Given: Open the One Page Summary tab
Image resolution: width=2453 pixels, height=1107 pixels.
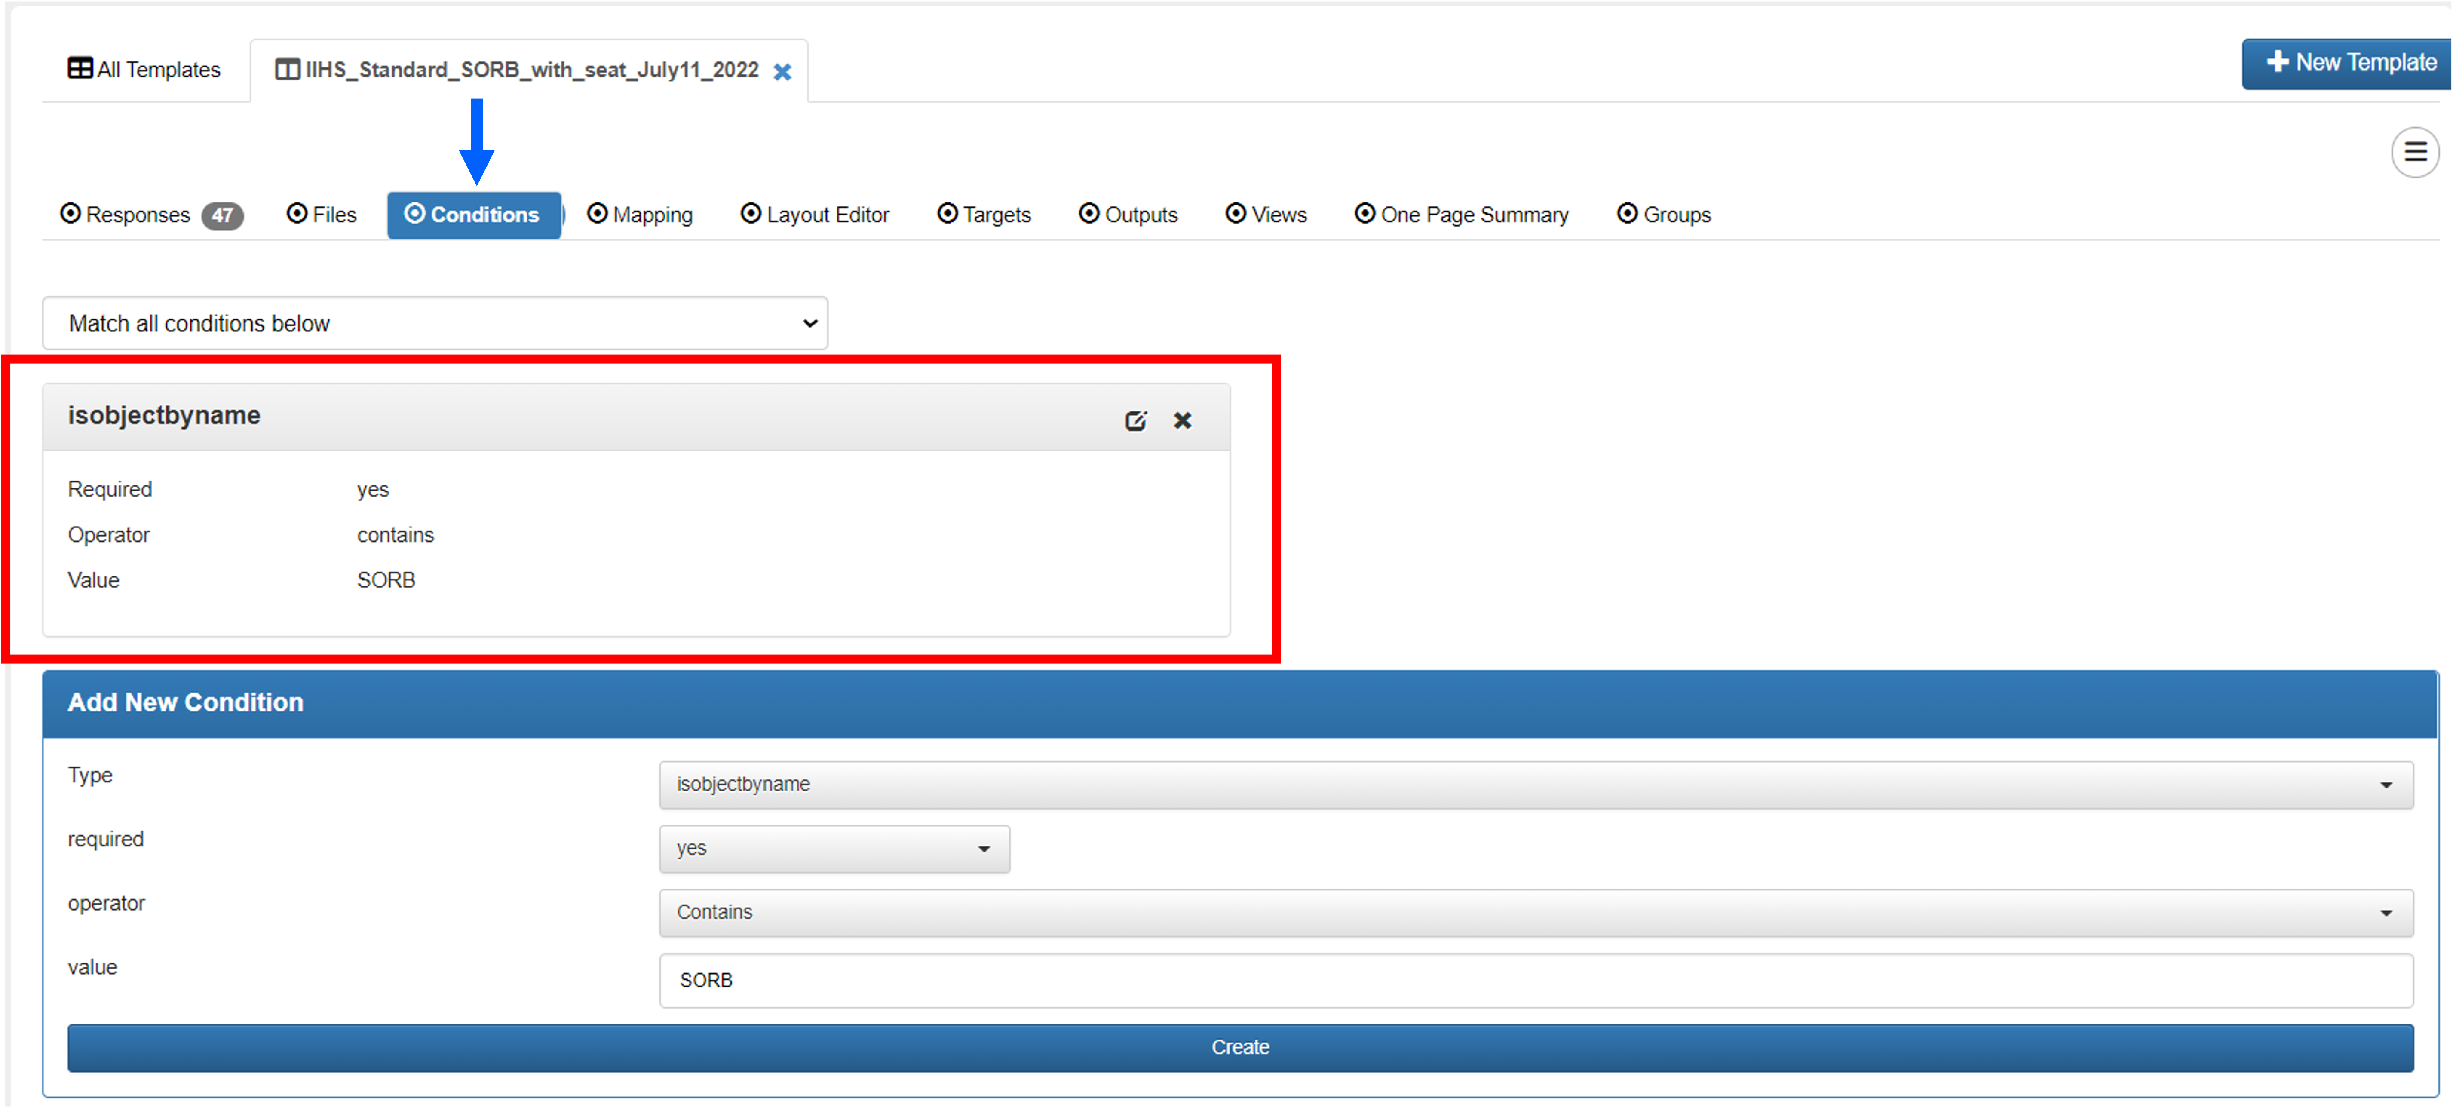Looking at the screenshot, I should point(1462,215).
